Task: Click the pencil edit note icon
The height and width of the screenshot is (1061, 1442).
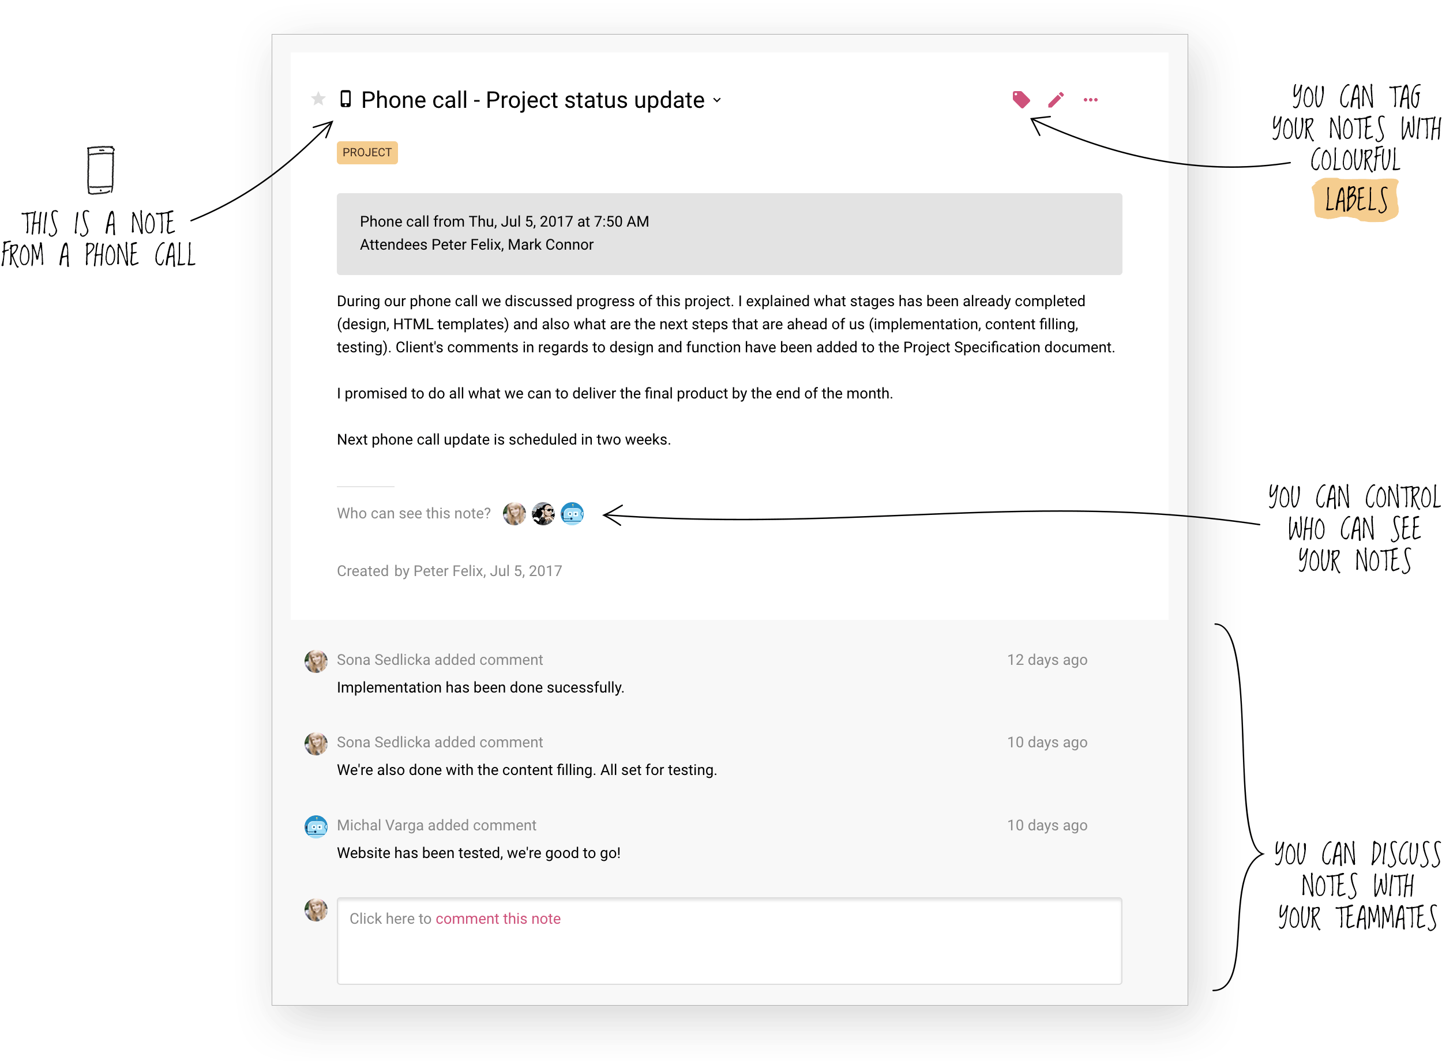Action: (x=1056, y=100)
